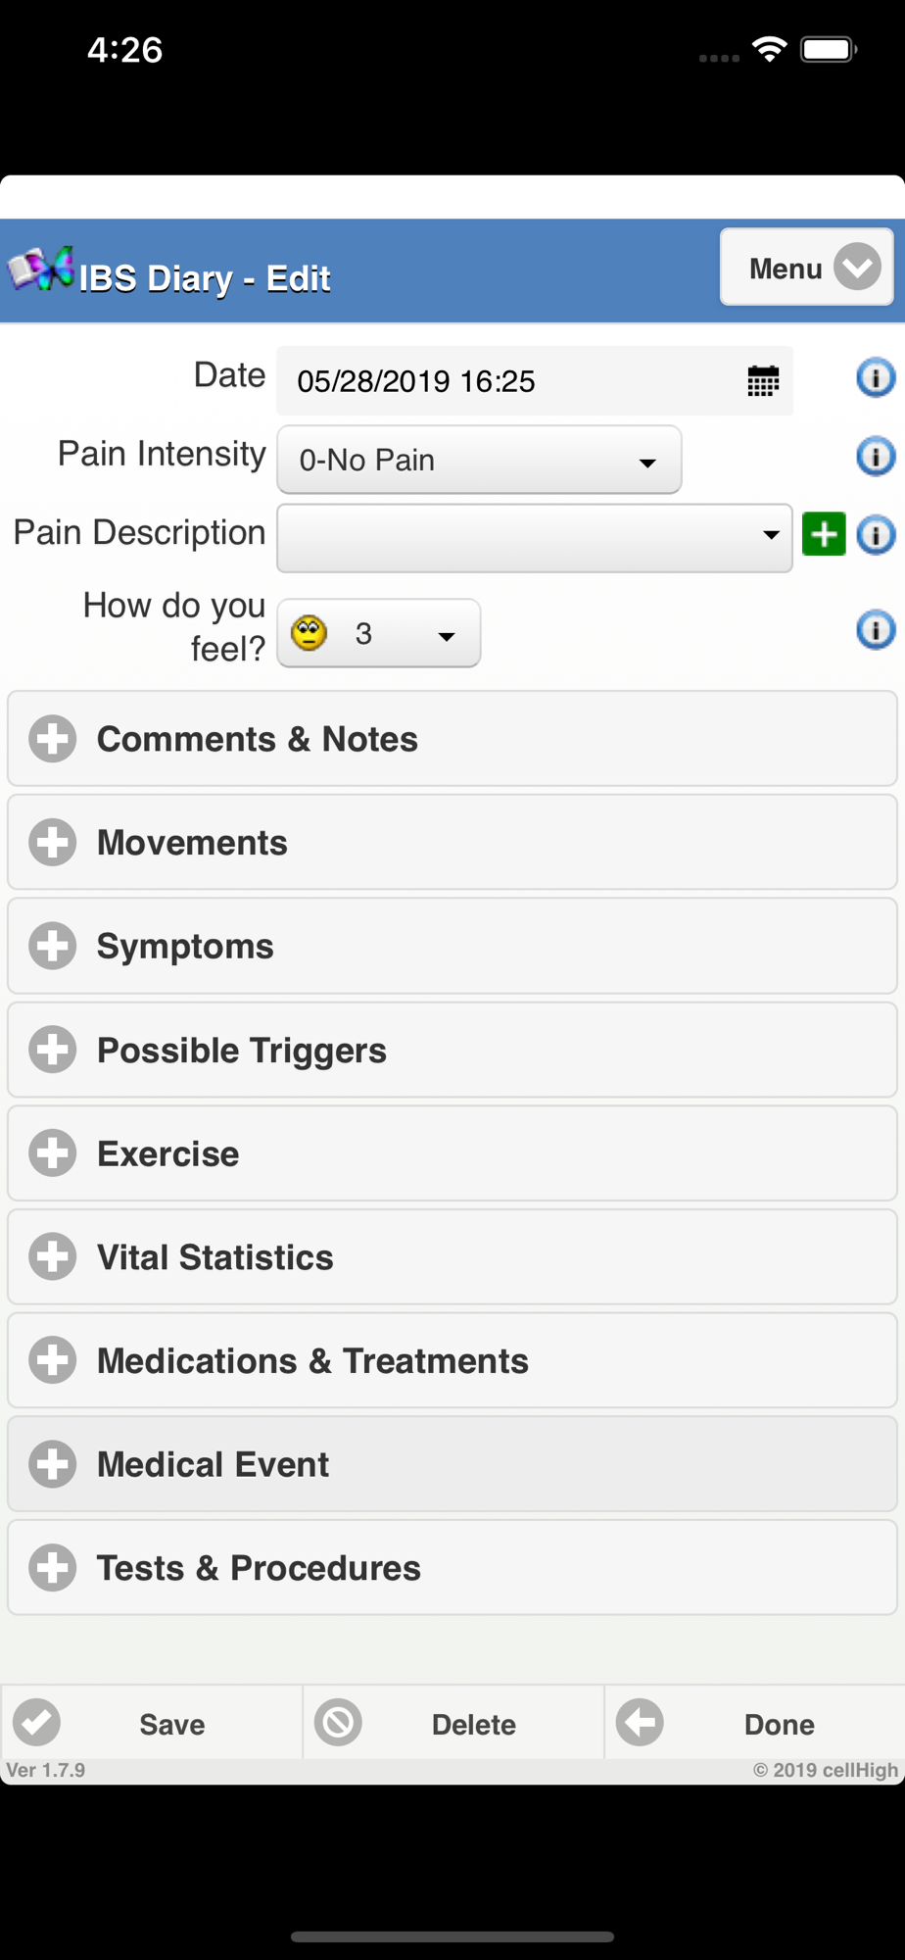Open the Pain Description dropdown
Screen dimensions: 905x1960
[534, 537]
